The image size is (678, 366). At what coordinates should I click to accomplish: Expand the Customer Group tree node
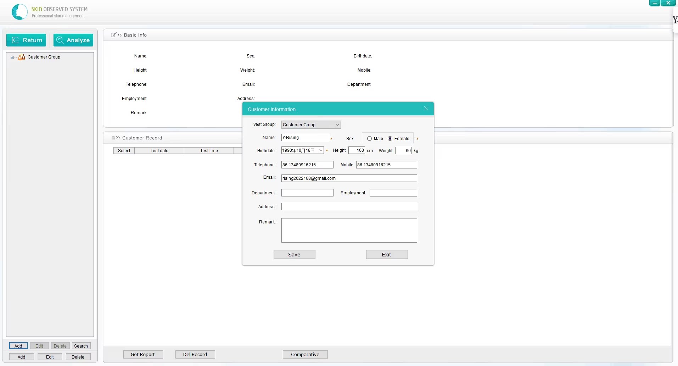tap(12, 57)
